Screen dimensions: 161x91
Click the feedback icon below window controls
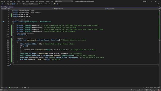tap(159, 4)
